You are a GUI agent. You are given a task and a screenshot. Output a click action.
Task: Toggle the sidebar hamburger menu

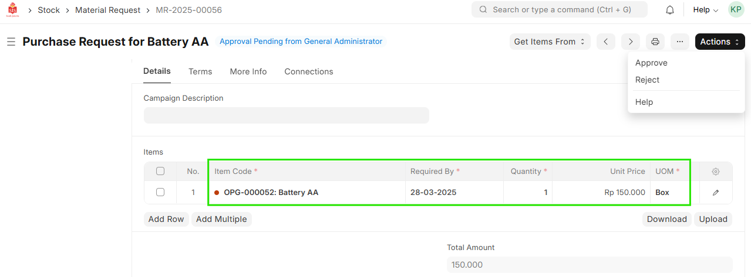tap(11, 42)
